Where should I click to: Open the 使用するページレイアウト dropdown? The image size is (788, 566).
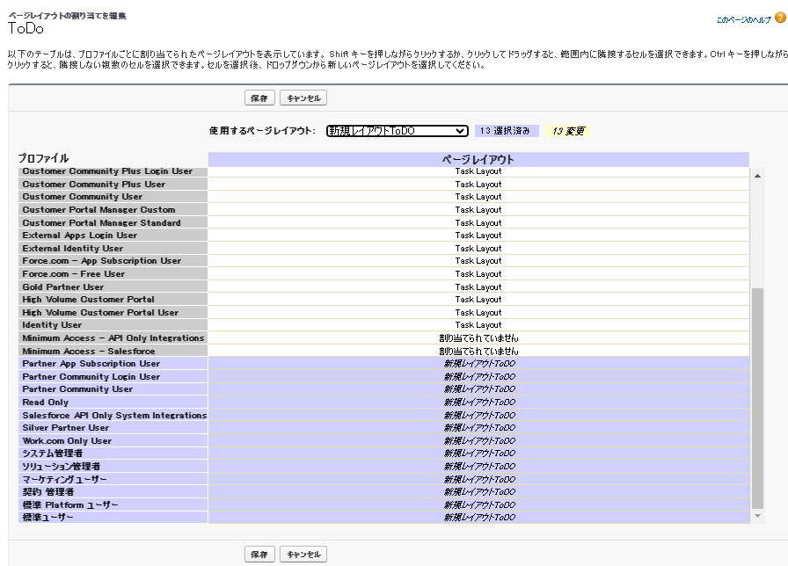click(397, 131)
